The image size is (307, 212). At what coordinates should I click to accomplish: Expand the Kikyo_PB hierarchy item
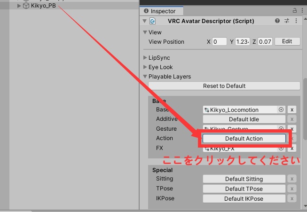tap(19, 6)
